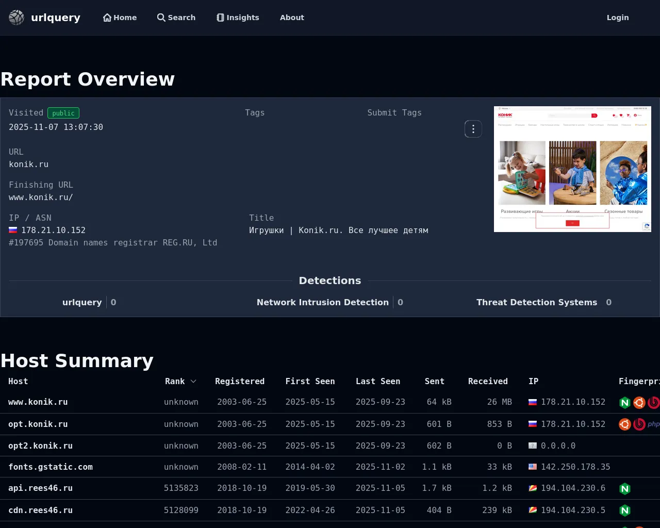
Task: Open the three-dot options menu
Action: (x=473, y=129)
